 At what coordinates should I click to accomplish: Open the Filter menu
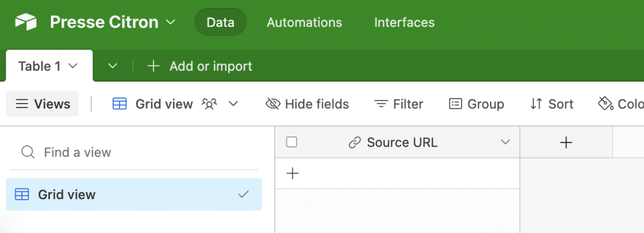tap(399, 104)
